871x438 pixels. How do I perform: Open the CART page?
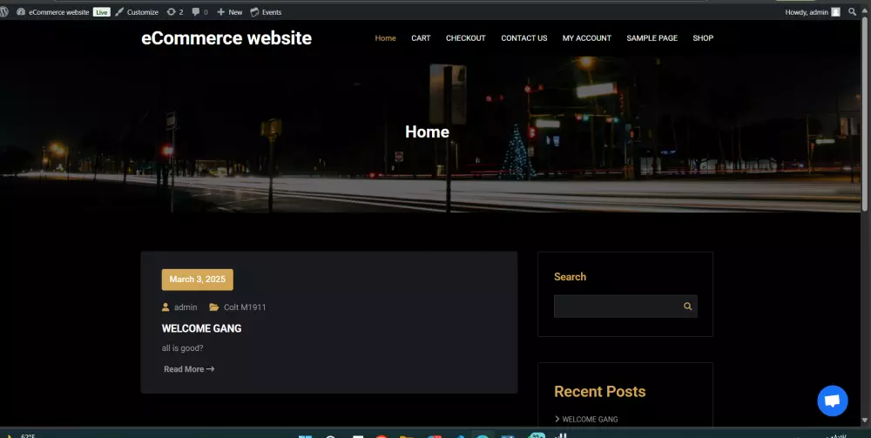click(x=421, y=38)
